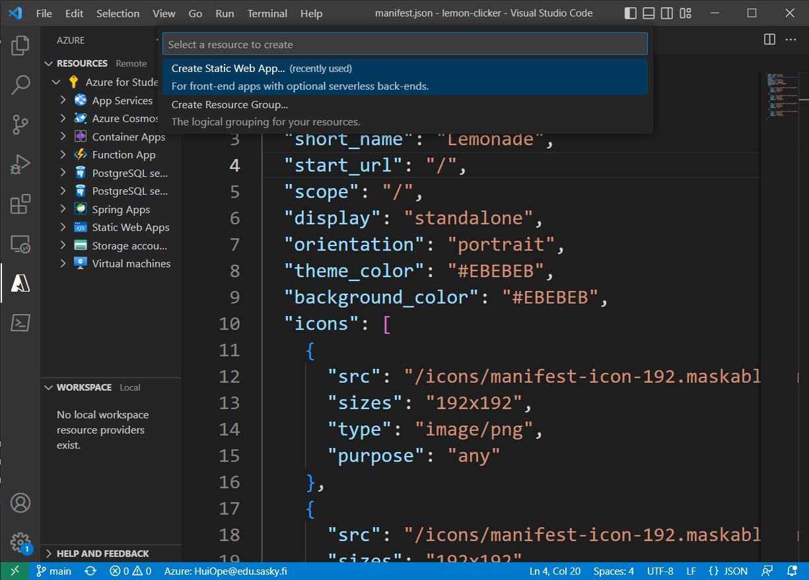Click Azure account HuiOpe@edu.sasky.fi status item
The height and width of the screenshot is (580, 809).
[x=226, y=571]
